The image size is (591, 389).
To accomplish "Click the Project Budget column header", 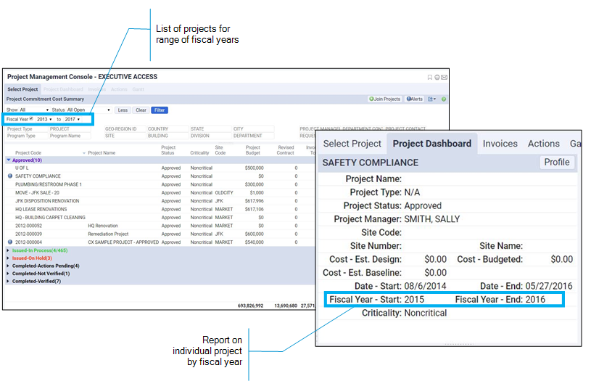I will [253, 150].
